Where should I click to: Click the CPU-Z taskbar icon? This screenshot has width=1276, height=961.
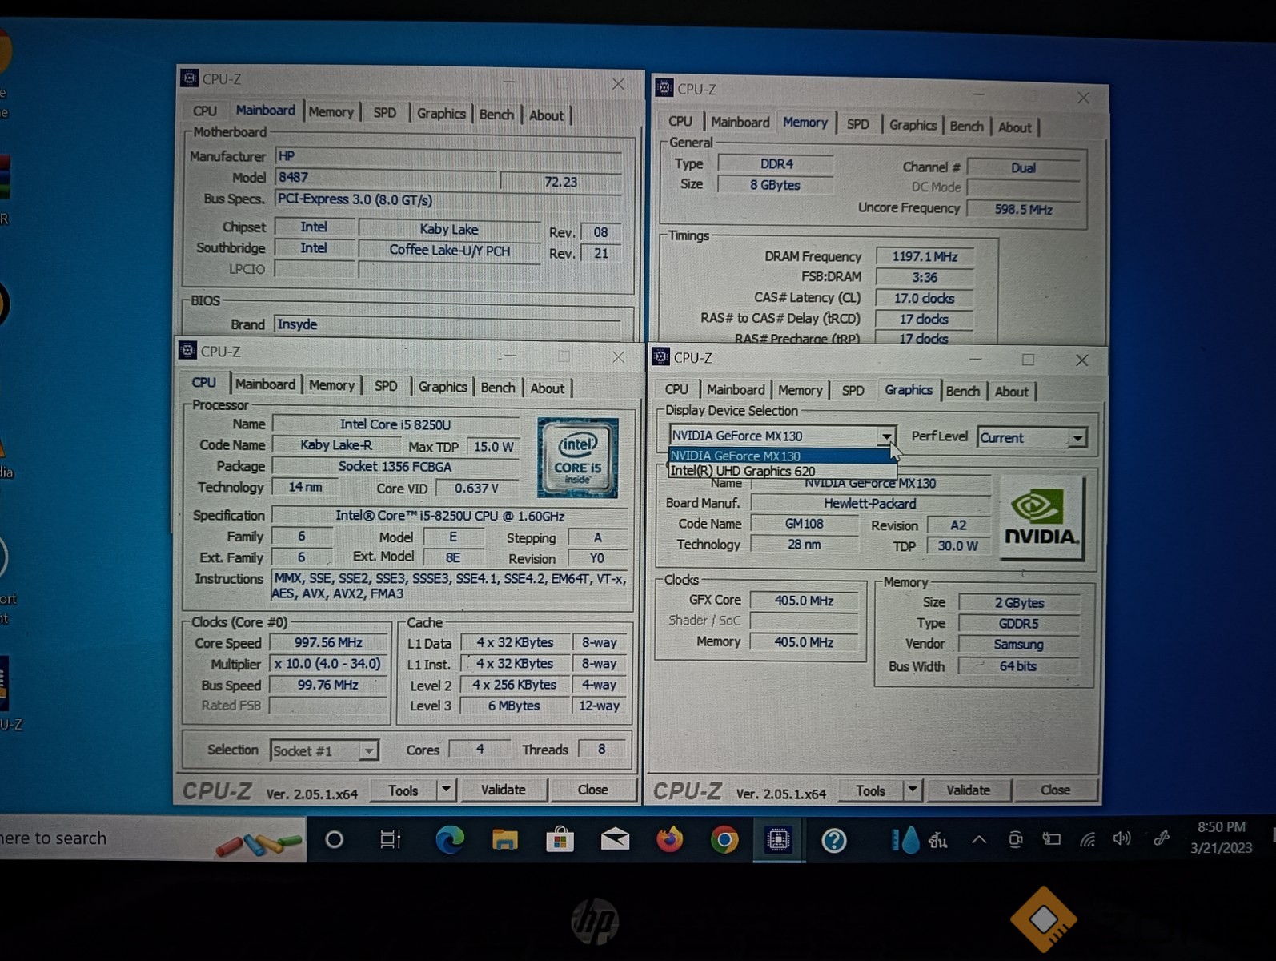(x=777, y=839)
